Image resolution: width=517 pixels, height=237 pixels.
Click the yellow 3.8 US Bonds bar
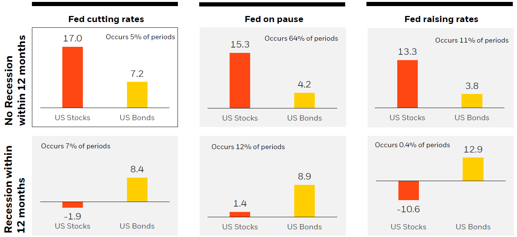pos(472,101)
